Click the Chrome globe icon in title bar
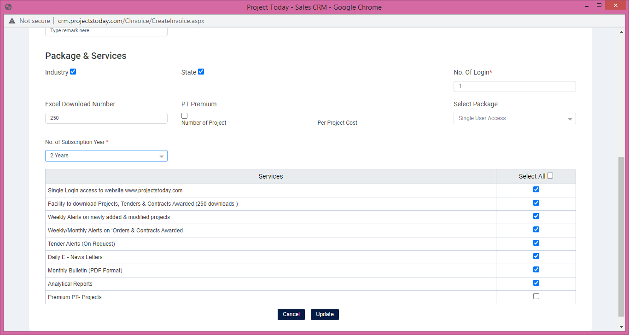This screenshot has width=629, height=335. pos(8,7)
